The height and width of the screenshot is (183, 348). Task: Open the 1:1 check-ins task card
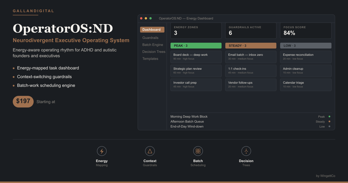(251, 71)
